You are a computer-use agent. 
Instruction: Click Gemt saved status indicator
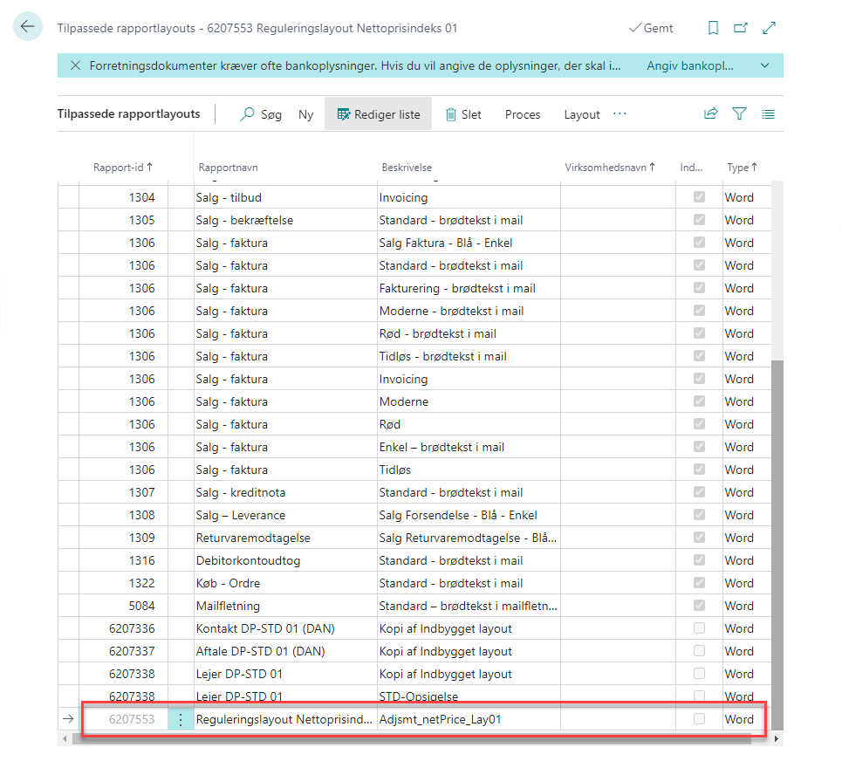coord(651,28)
